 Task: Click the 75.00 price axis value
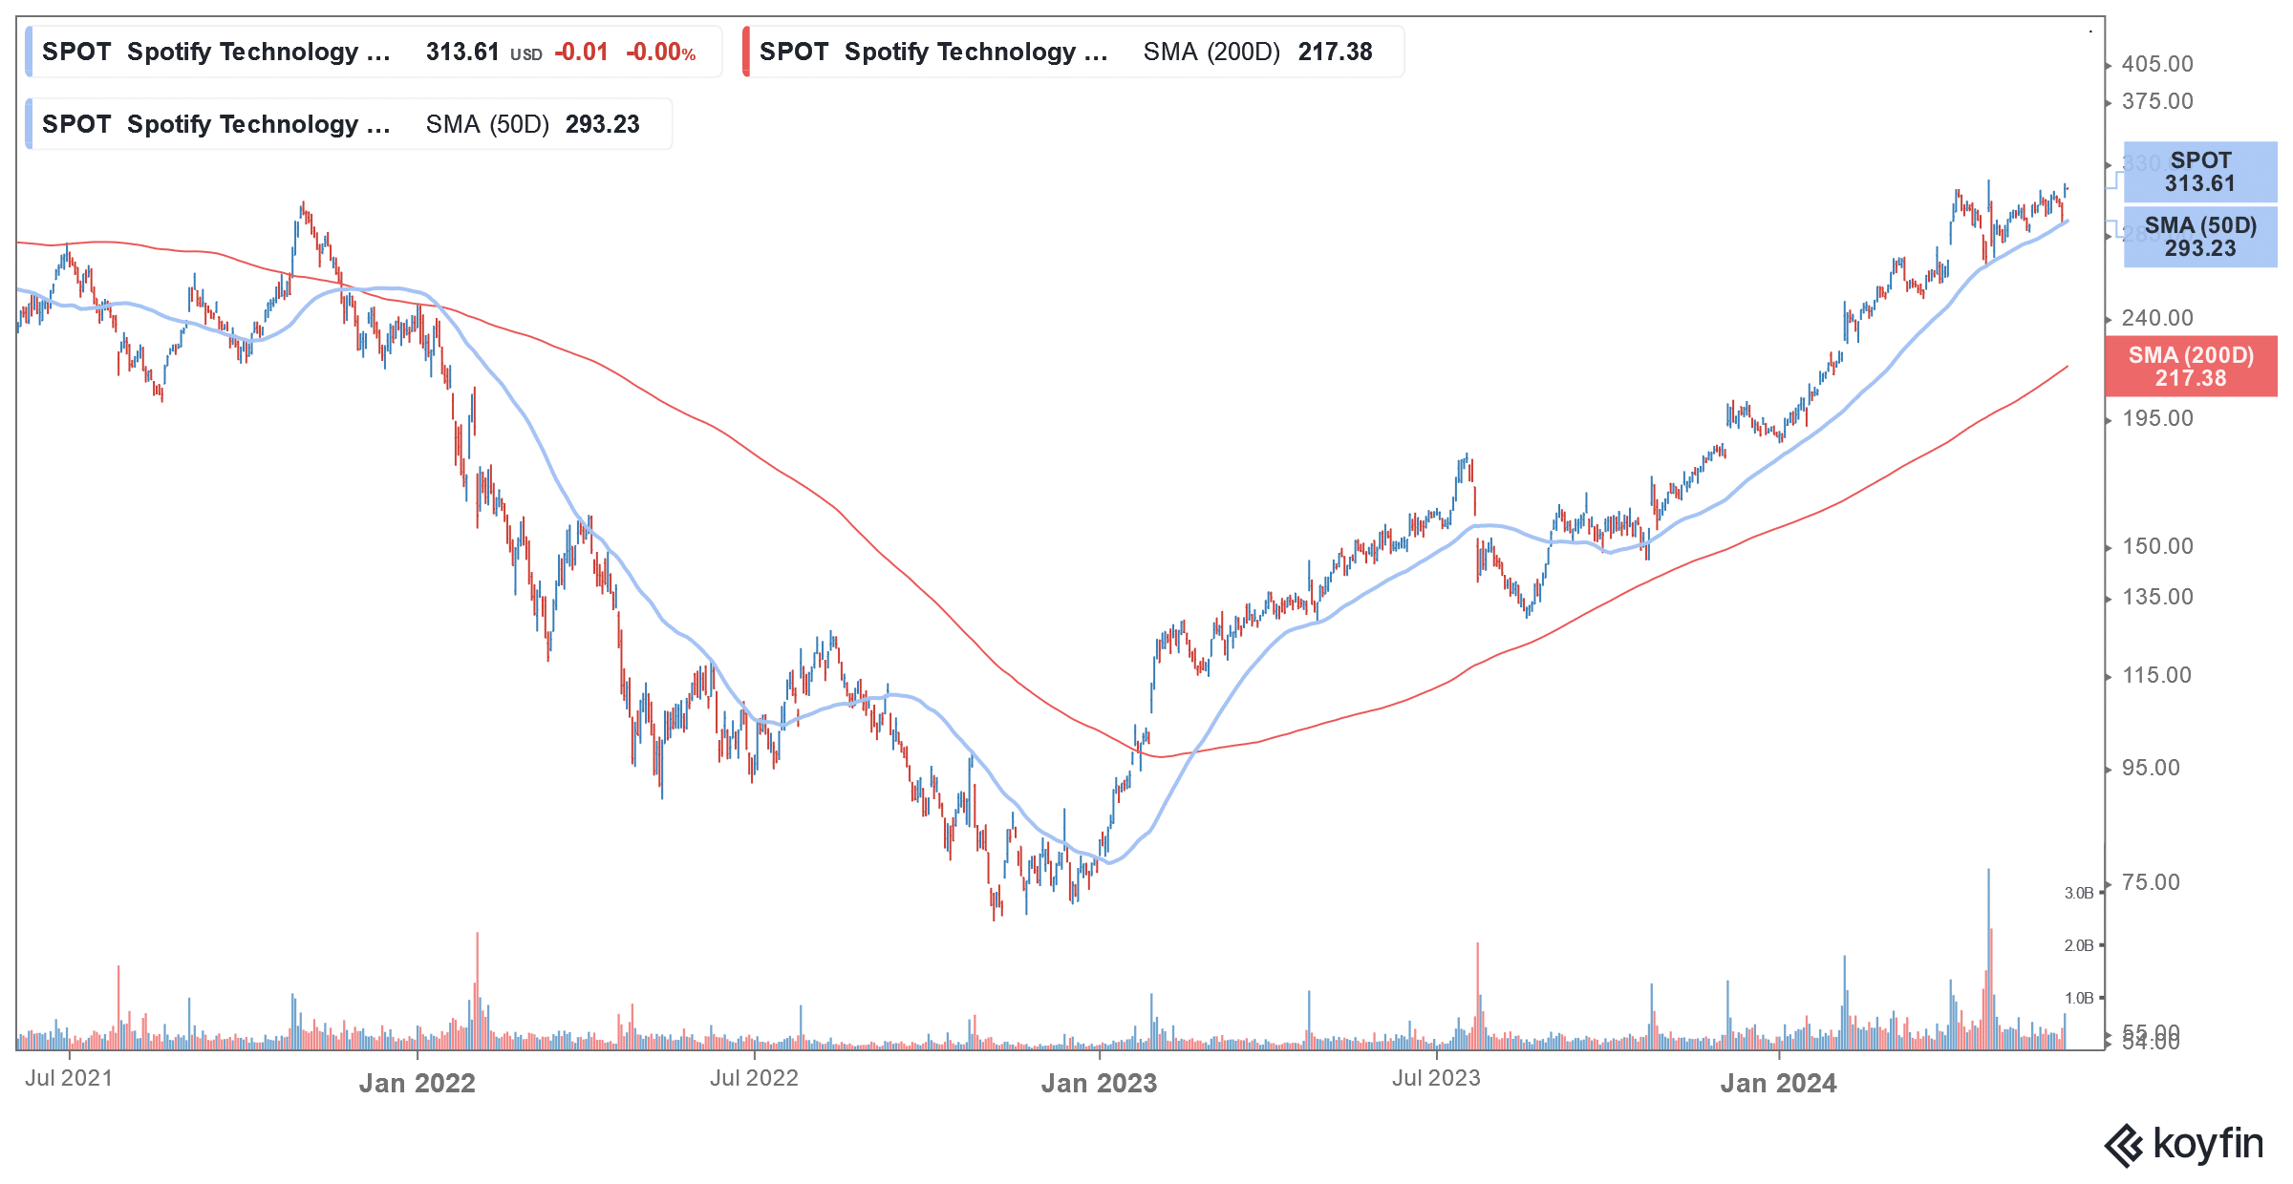(x=2151, y=882)
